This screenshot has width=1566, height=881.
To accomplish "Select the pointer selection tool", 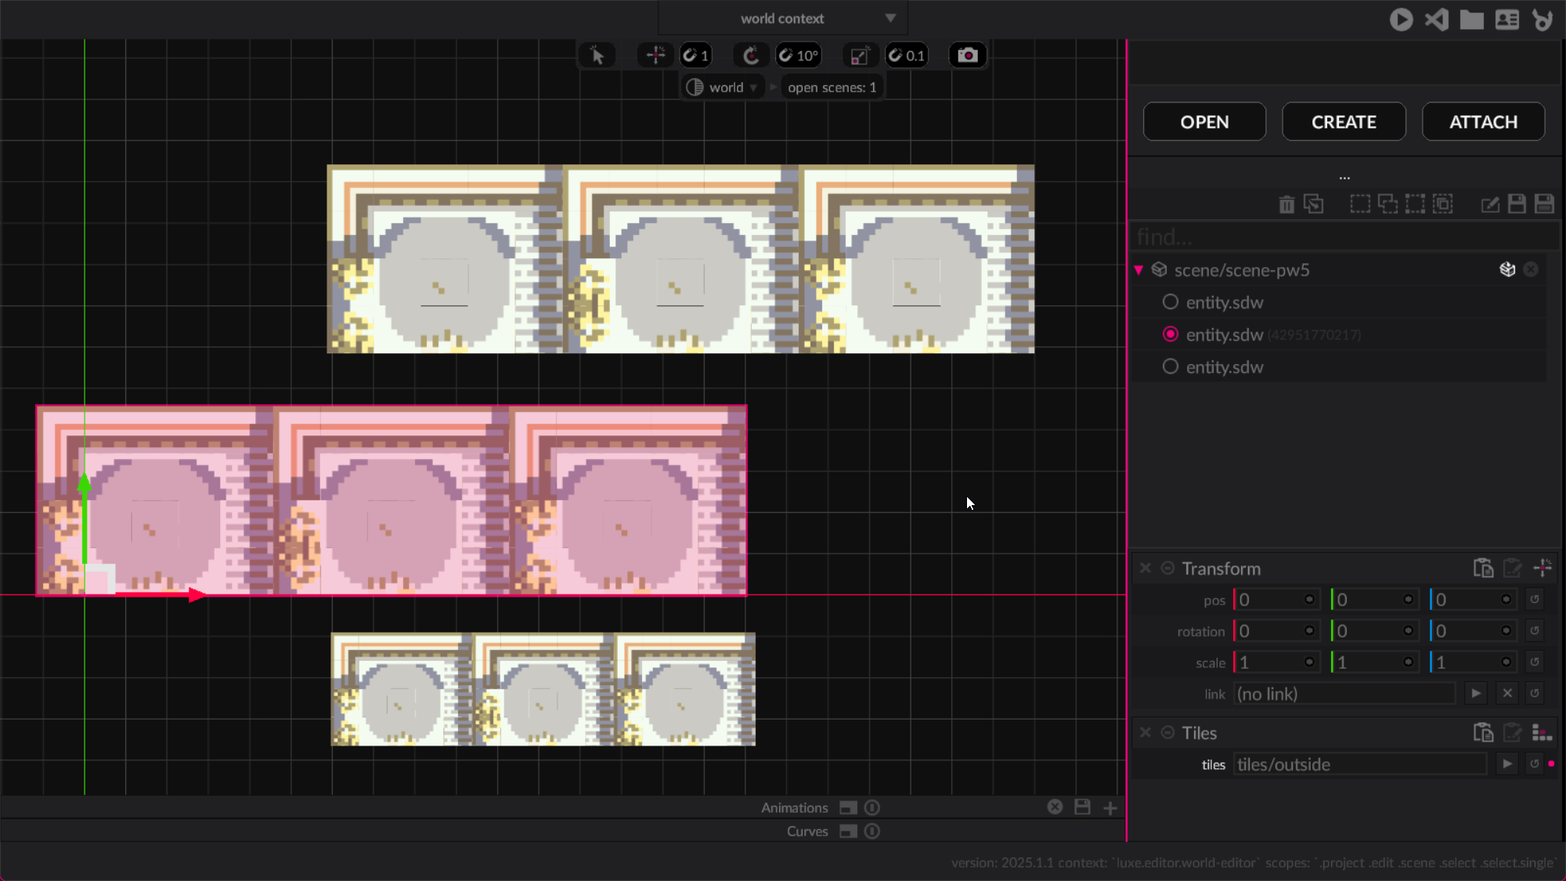I will (597, 56).
